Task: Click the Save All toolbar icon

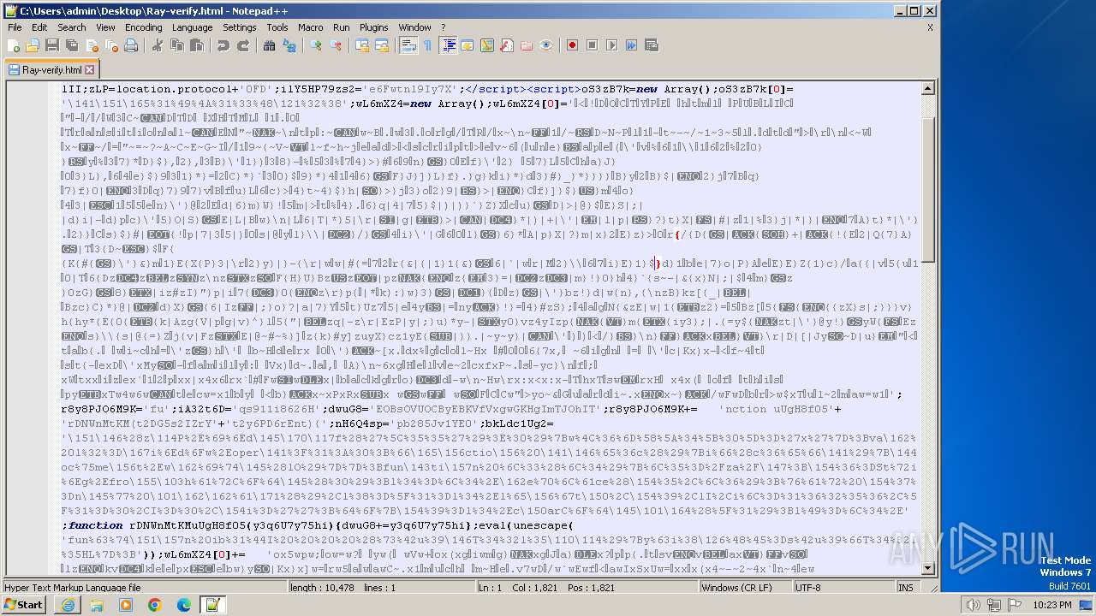Action: pos(70,45)
